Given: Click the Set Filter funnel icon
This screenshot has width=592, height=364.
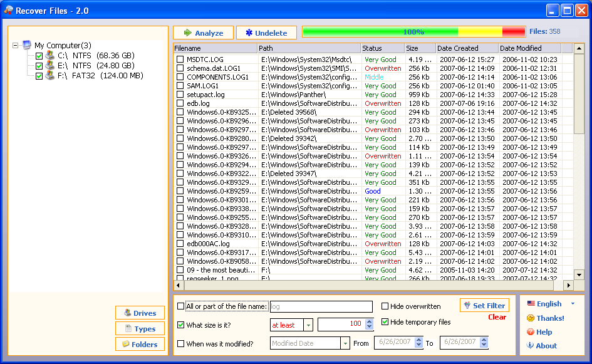Looking at the screenshot, I should (467, 305).
